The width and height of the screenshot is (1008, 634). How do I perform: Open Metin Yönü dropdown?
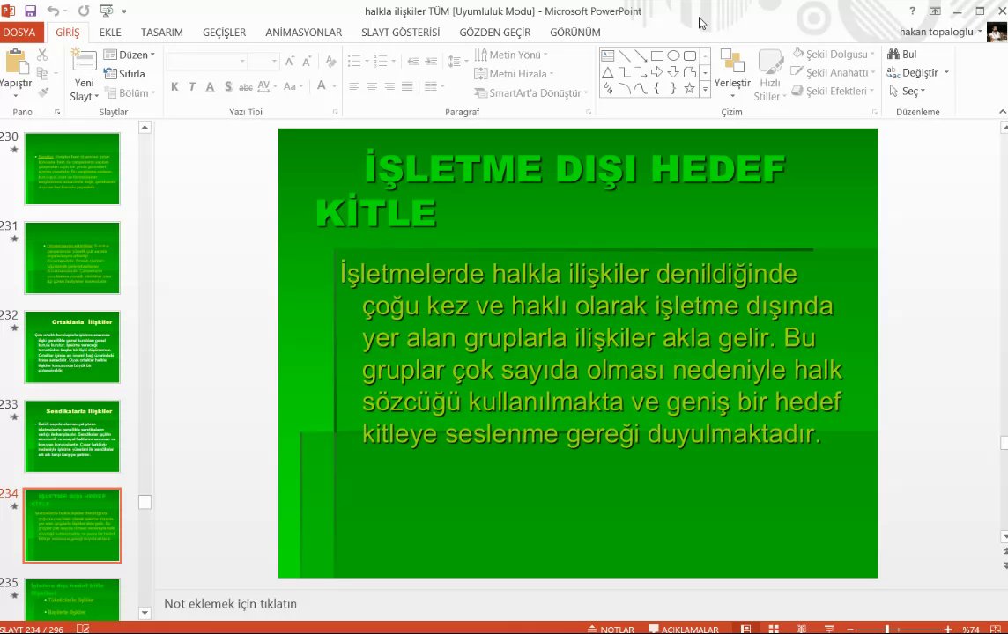pyautogui.click(x=511, y=55)
